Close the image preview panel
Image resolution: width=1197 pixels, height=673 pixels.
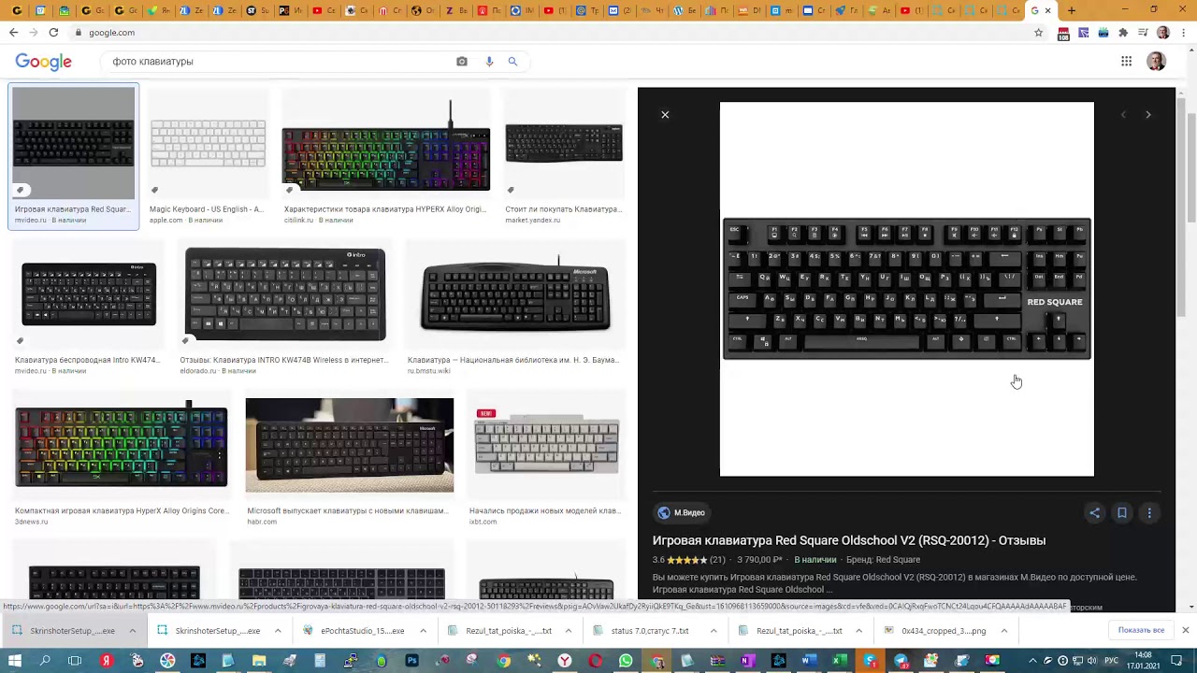click(x=665, y=115)
